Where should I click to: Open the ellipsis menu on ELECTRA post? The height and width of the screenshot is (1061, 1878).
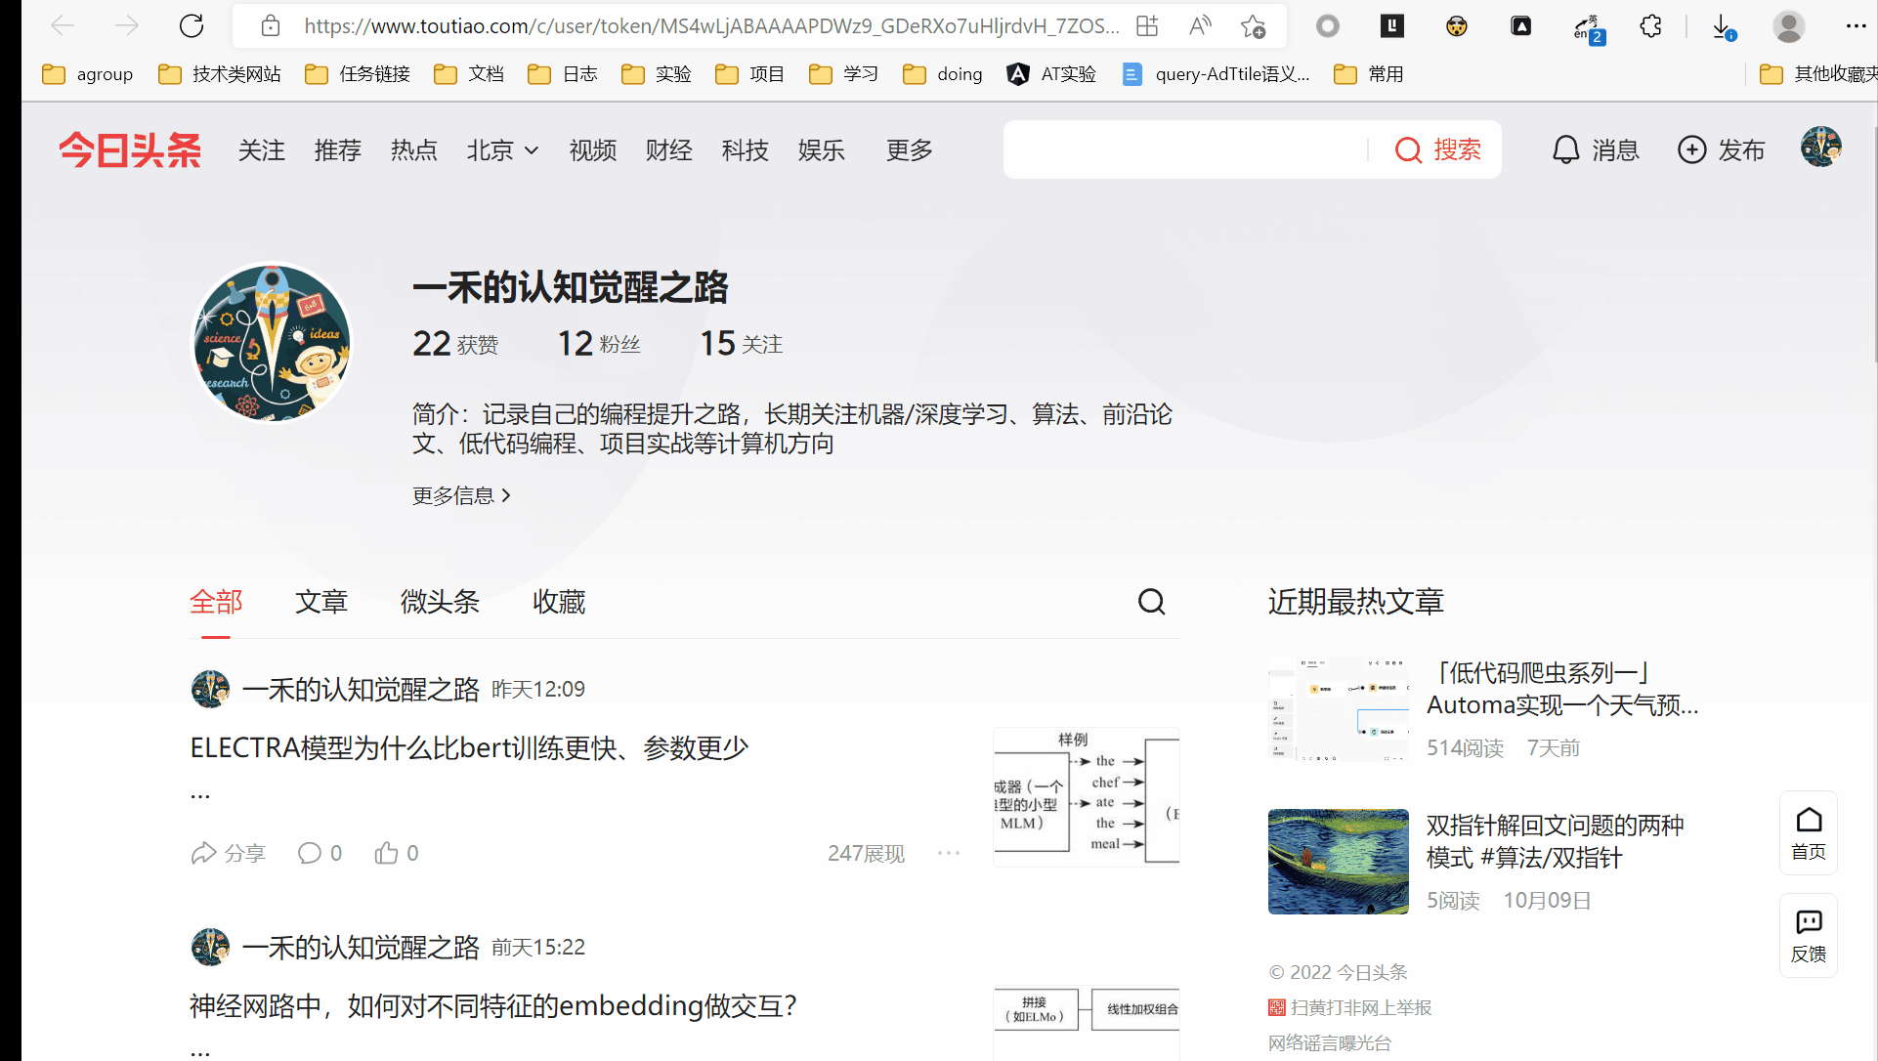click(x=948, y=853)
